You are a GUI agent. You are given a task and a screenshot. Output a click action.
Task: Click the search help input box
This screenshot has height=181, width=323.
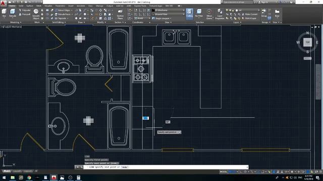(x=238, y=2)
